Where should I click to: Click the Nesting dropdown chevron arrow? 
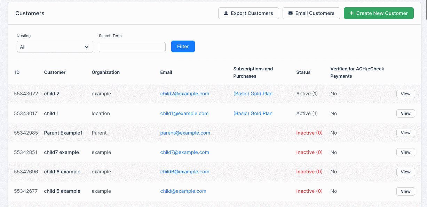87,47
